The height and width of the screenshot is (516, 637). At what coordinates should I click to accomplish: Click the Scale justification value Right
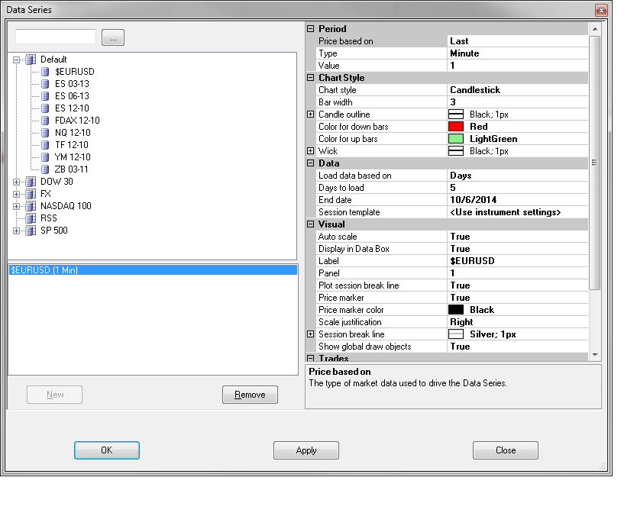(x=461, y=322)
